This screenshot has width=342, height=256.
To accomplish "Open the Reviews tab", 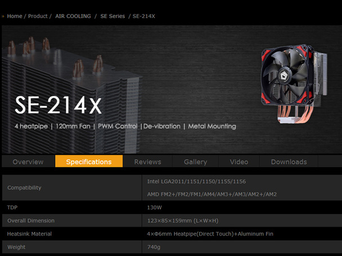I will tap(148, 162).
